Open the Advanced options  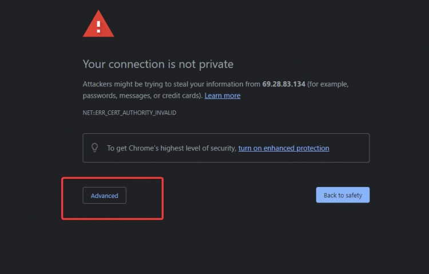point(105,196)
